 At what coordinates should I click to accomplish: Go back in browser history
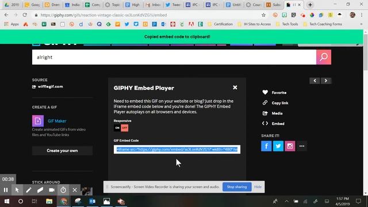coord(6,15)
